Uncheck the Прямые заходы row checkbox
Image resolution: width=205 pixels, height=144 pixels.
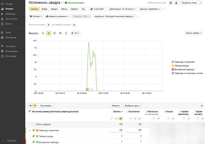pyautogui.click(x=34, y=136)
